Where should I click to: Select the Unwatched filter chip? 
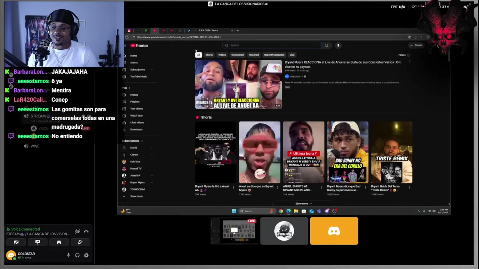tap(237, 55)
